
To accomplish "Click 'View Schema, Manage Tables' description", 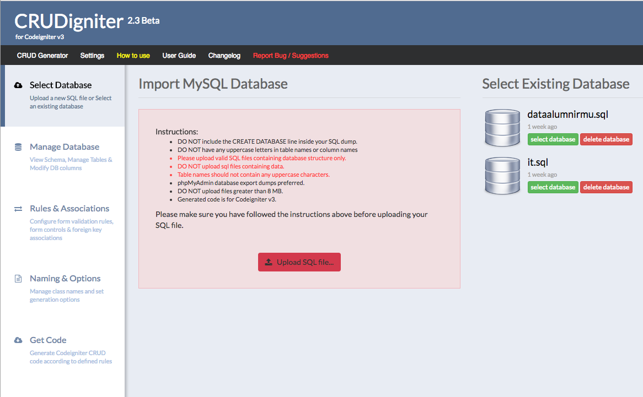I will pos(71,164).
